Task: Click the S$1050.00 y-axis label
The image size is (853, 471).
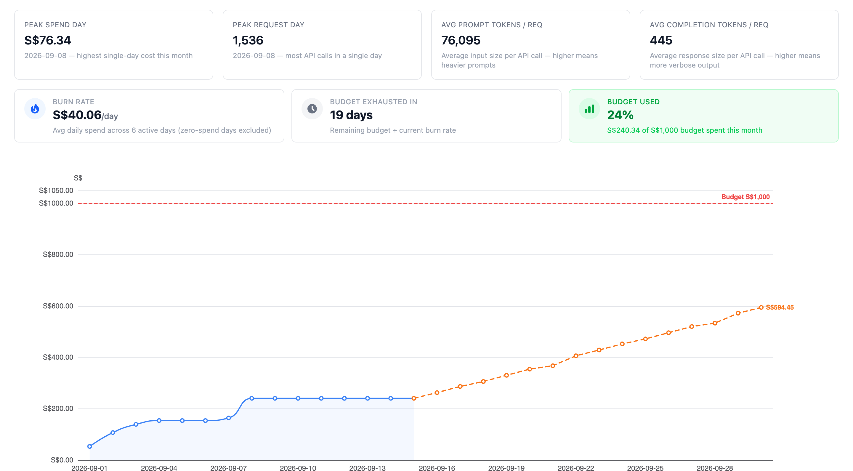Action: (56, 190)
